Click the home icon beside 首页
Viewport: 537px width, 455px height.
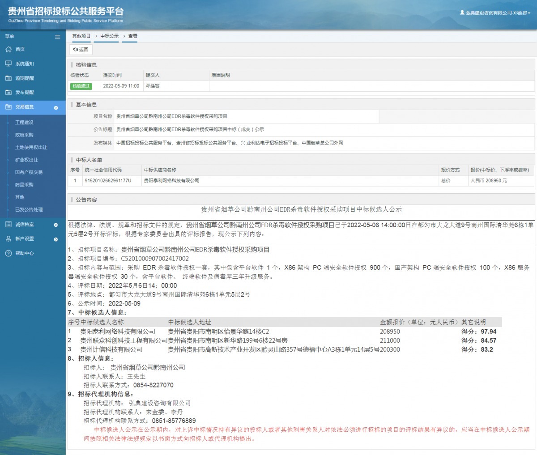tap(8, 49)
